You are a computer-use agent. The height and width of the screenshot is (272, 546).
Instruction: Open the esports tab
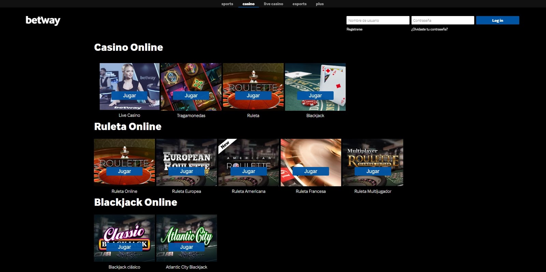pos(299,4)
